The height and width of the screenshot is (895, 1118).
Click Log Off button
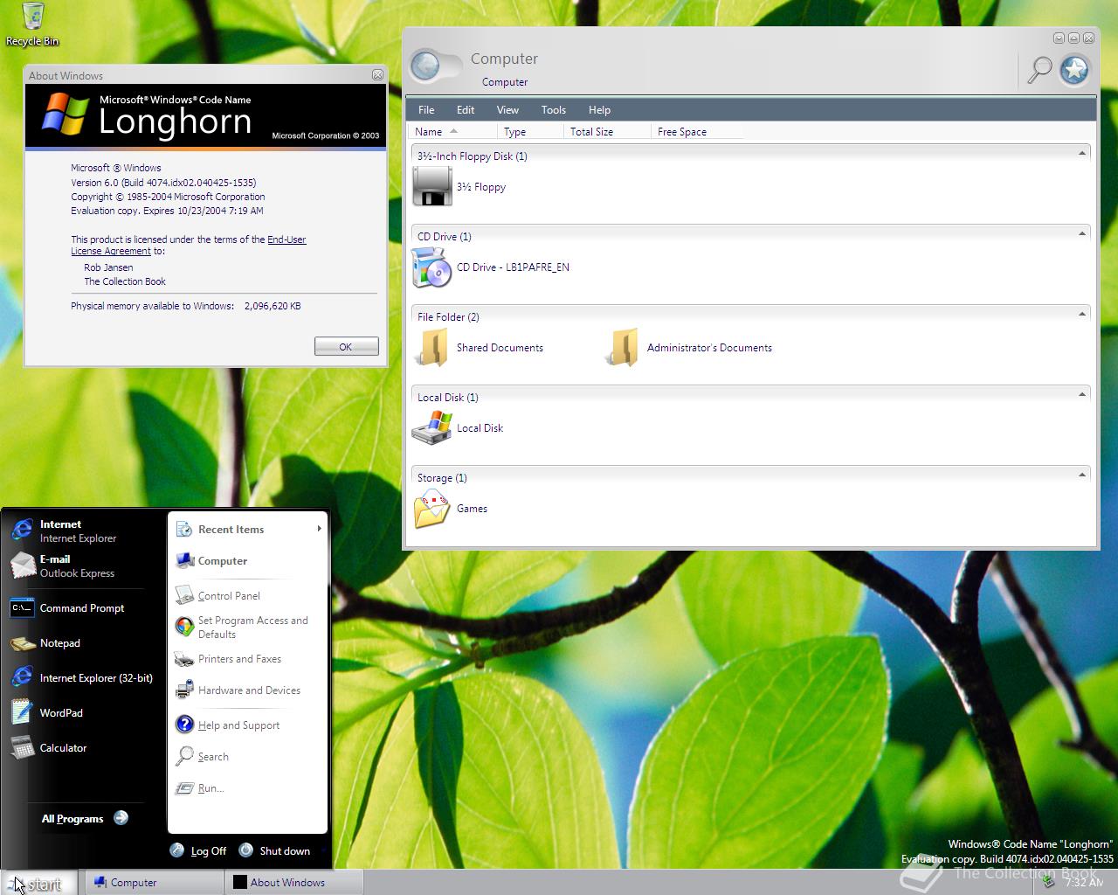[x=199, y=850]
